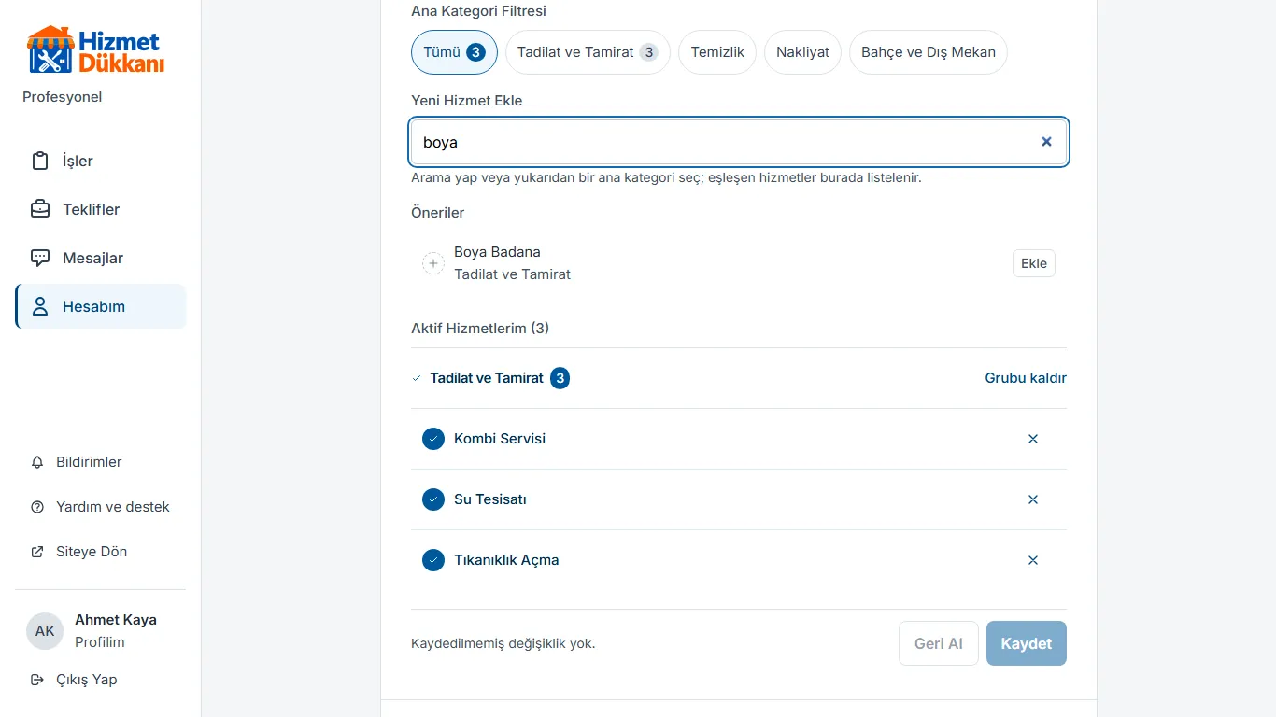Open the Yardım ve destek question icon
Viewport: 1276px width, 717px height.
coord(37,507)
